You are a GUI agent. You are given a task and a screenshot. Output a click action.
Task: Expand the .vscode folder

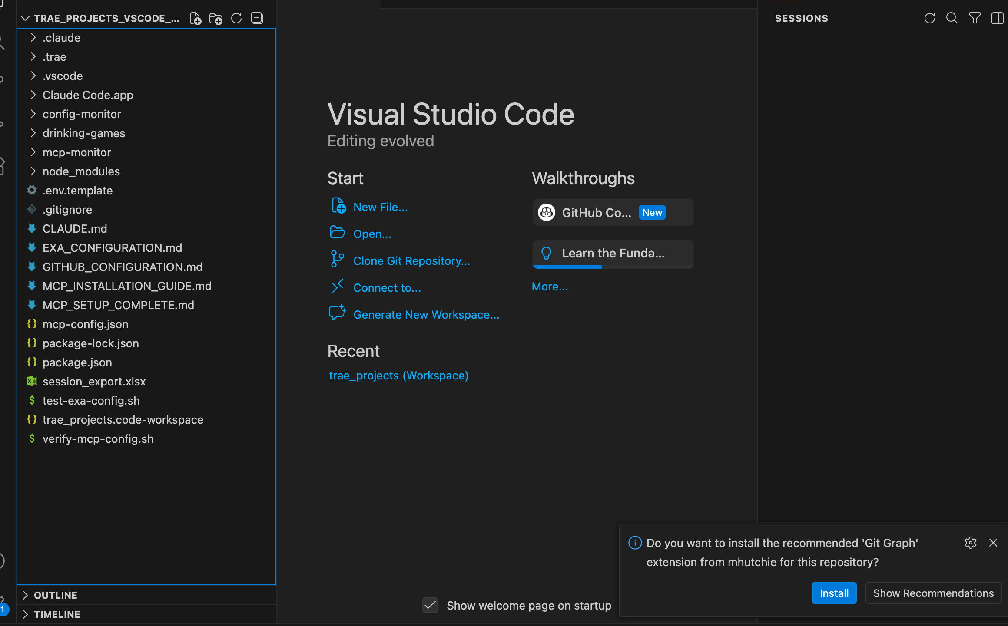point(63,76)
